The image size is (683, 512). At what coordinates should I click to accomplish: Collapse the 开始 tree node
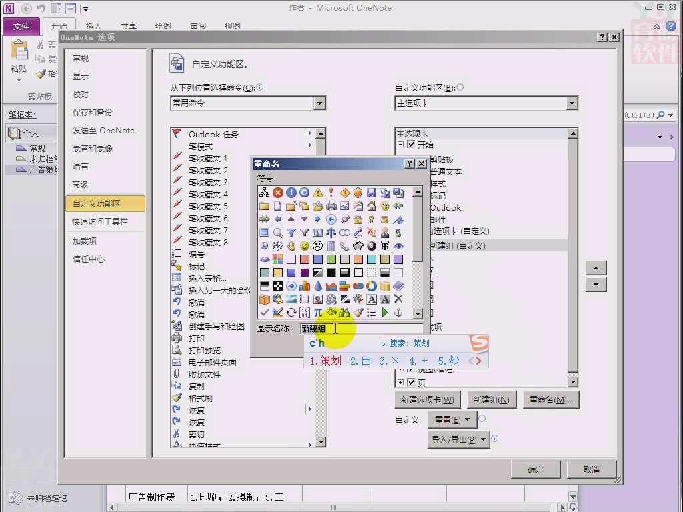(400, 144)
